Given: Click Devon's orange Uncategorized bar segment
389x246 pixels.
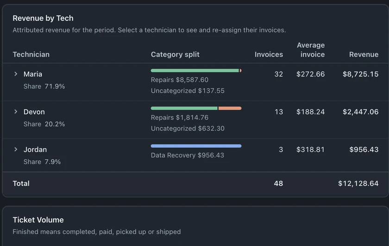Looking at the screenshot, I should pyautogui.click(x=230, y=108).
